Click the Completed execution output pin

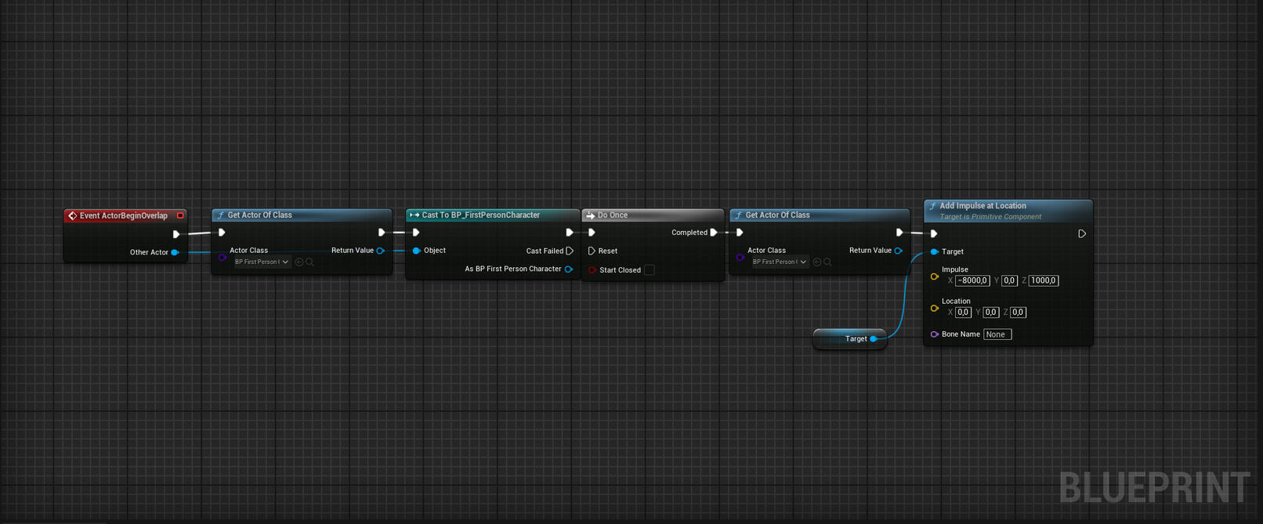[714, 233]
